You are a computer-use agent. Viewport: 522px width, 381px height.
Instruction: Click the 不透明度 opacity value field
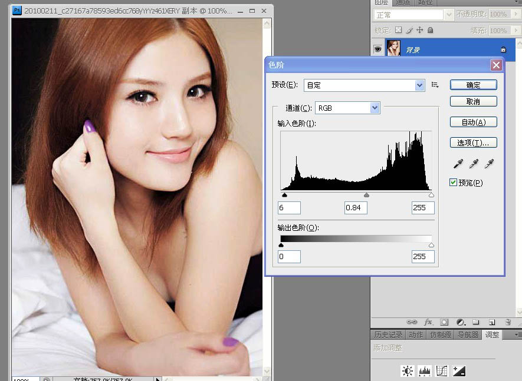500,14
